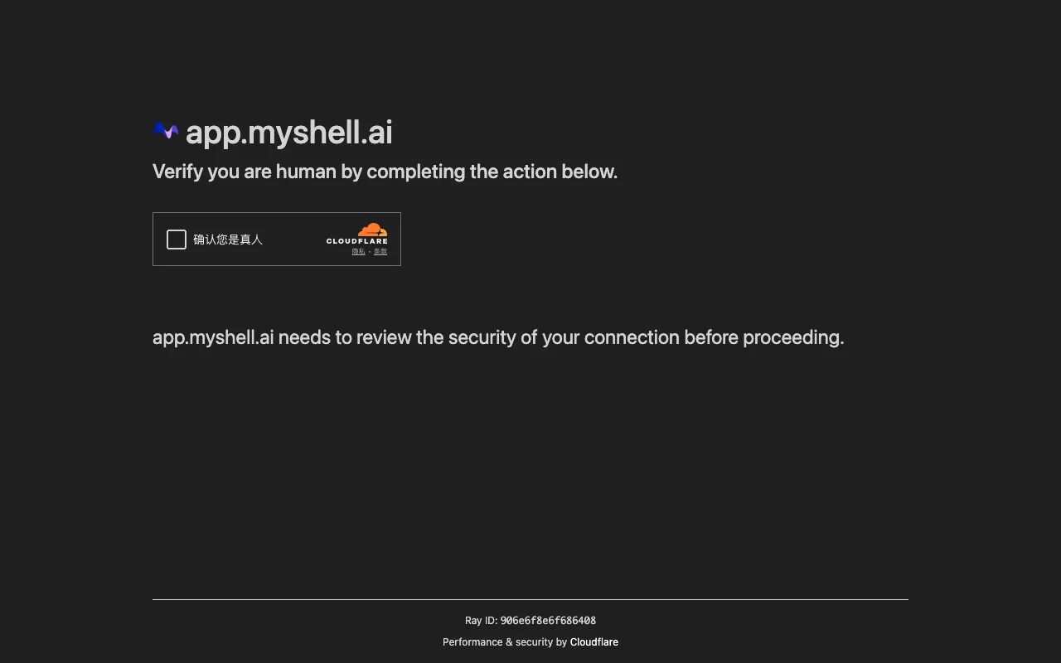
Task: Open the 隐私 privacy link
Action: [x=358, y=251]
